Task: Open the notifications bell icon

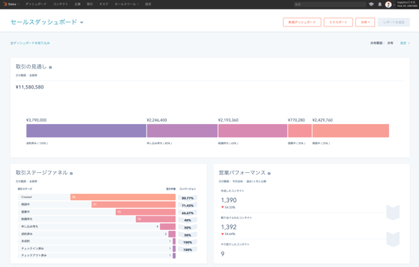Action: coord(380,4)
